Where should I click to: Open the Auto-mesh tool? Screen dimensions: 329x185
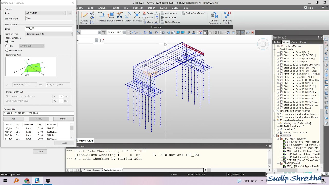pyautogui.click(x=169, y=13)
